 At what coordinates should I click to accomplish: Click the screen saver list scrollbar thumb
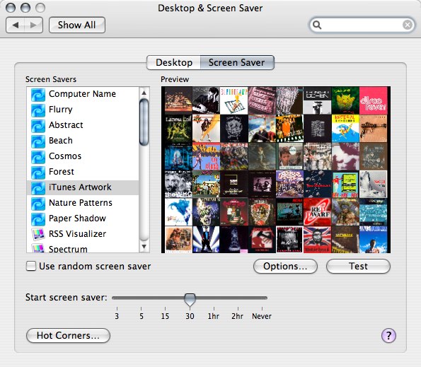(x=144, y=122)
